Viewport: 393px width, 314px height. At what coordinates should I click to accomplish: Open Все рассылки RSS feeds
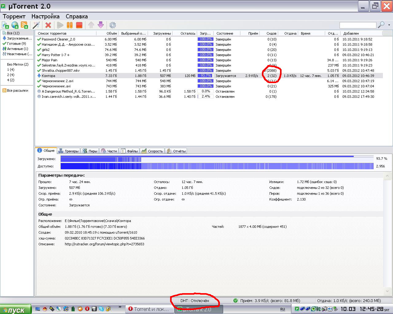15,90
